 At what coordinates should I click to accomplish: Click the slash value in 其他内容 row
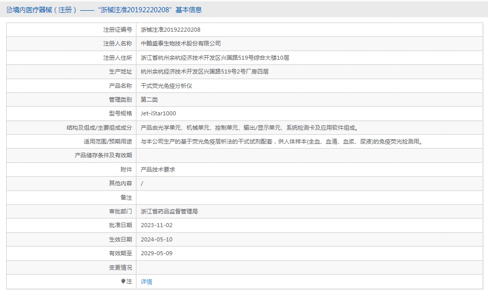tap(142, 183)
